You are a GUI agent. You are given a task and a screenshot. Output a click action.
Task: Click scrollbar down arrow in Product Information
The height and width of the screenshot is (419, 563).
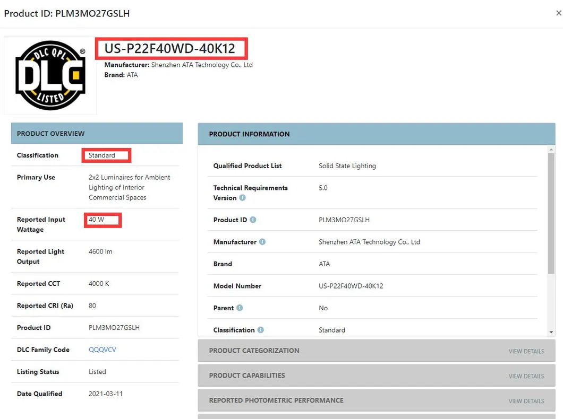point(551,333)
